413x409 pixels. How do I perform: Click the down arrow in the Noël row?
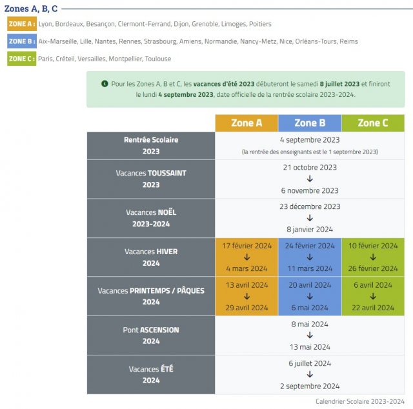[310, 218]
